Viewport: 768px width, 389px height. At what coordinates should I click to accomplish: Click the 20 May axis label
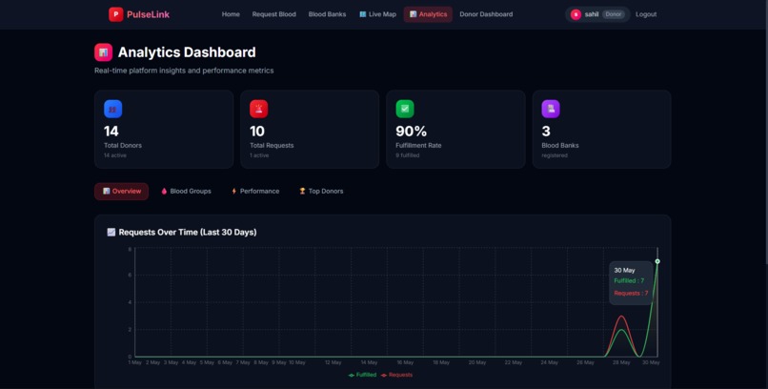click(x=477, y=362)
